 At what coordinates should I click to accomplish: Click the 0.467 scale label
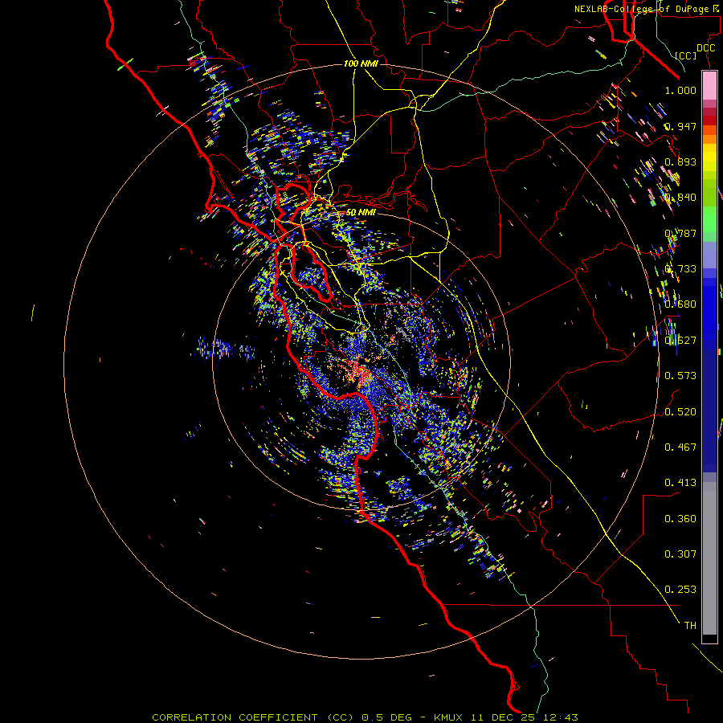tap(680, 447)
